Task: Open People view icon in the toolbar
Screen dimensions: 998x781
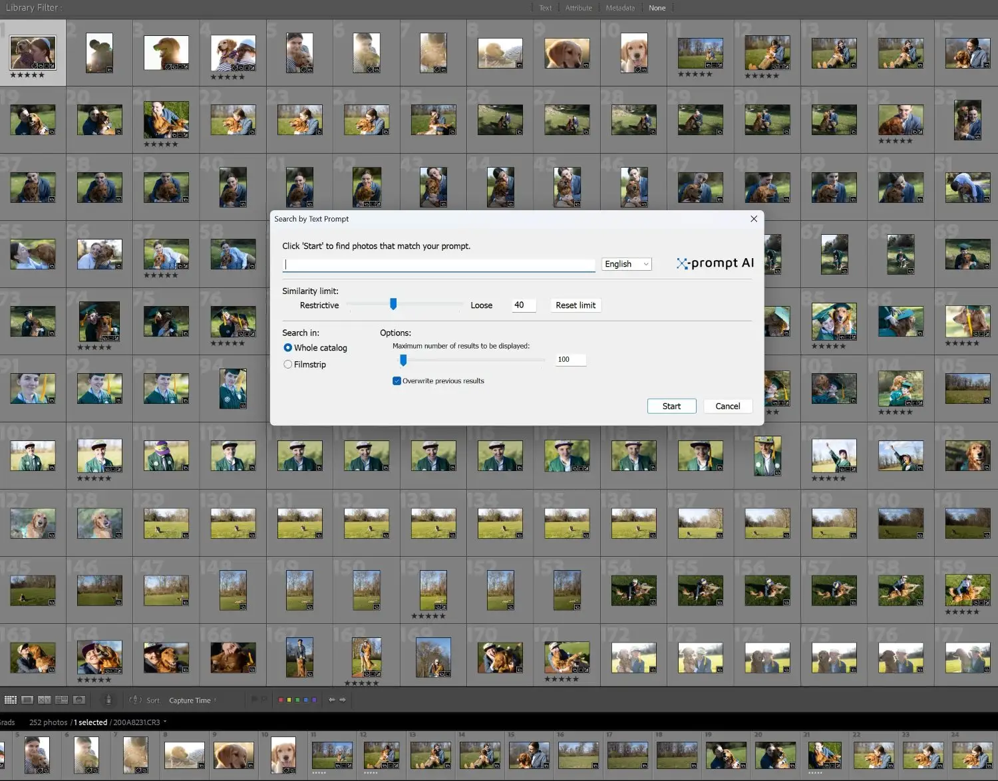Action: tap(79, 700)
